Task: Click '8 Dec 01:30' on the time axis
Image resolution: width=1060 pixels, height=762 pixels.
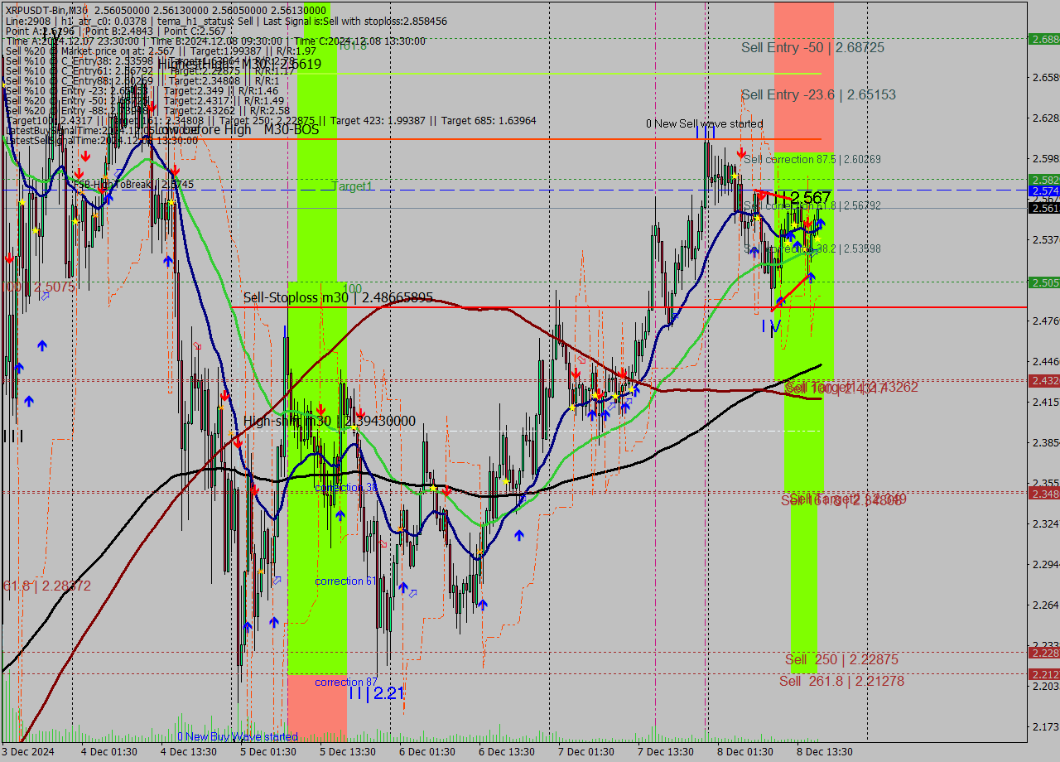Action: tap(745, 752)
